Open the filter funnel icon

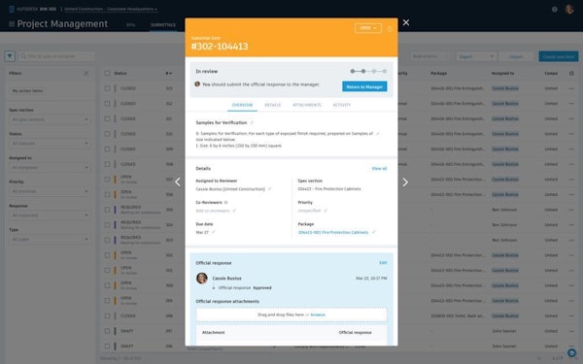click(x=10, y=56)
